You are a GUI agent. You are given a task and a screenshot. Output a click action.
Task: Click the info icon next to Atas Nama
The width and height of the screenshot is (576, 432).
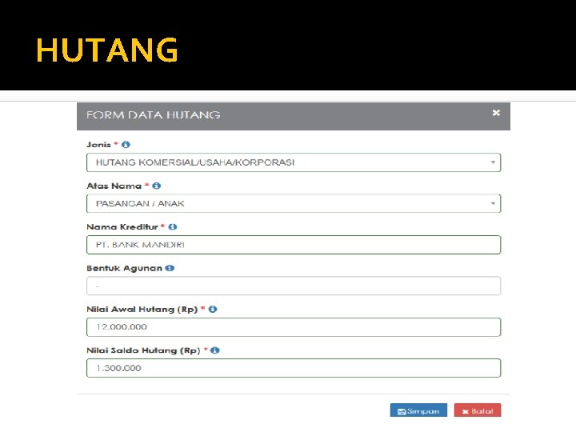[x=157, y=186]
